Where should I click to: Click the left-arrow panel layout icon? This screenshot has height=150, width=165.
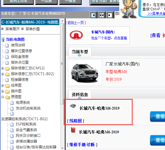point(109,15)
